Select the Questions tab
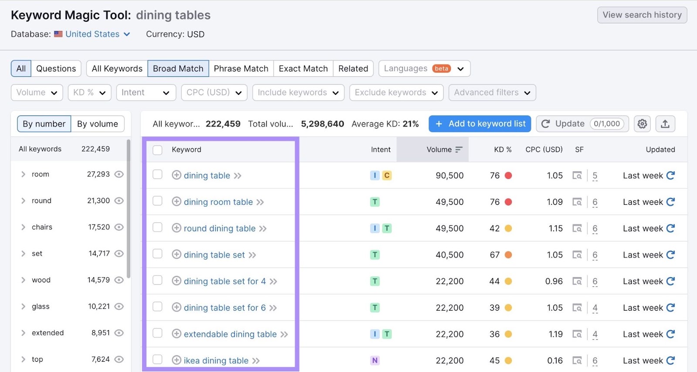This screenshot has height=372, width=697. 56,68
